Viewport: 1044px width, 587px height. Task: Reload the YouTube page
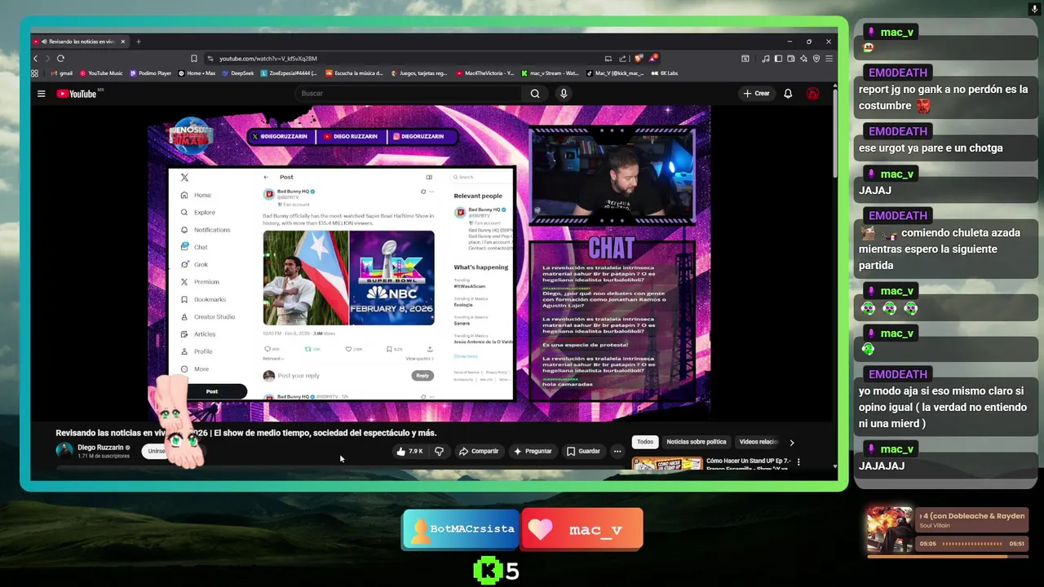60,59
